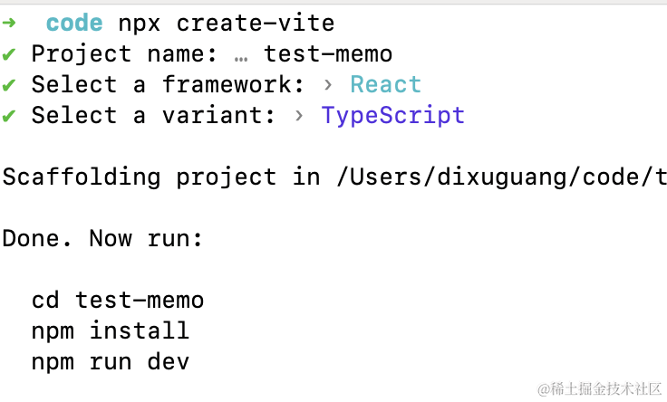Screen dimensions: 667x402
Task: Select the purple TypeScript variant answer
Action: point(393,116)
